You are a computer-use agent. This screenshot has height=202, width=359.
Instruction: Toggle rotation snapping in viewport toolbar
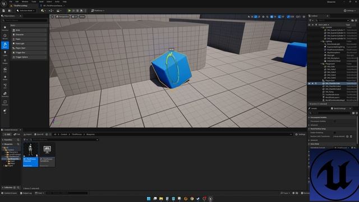279,17
